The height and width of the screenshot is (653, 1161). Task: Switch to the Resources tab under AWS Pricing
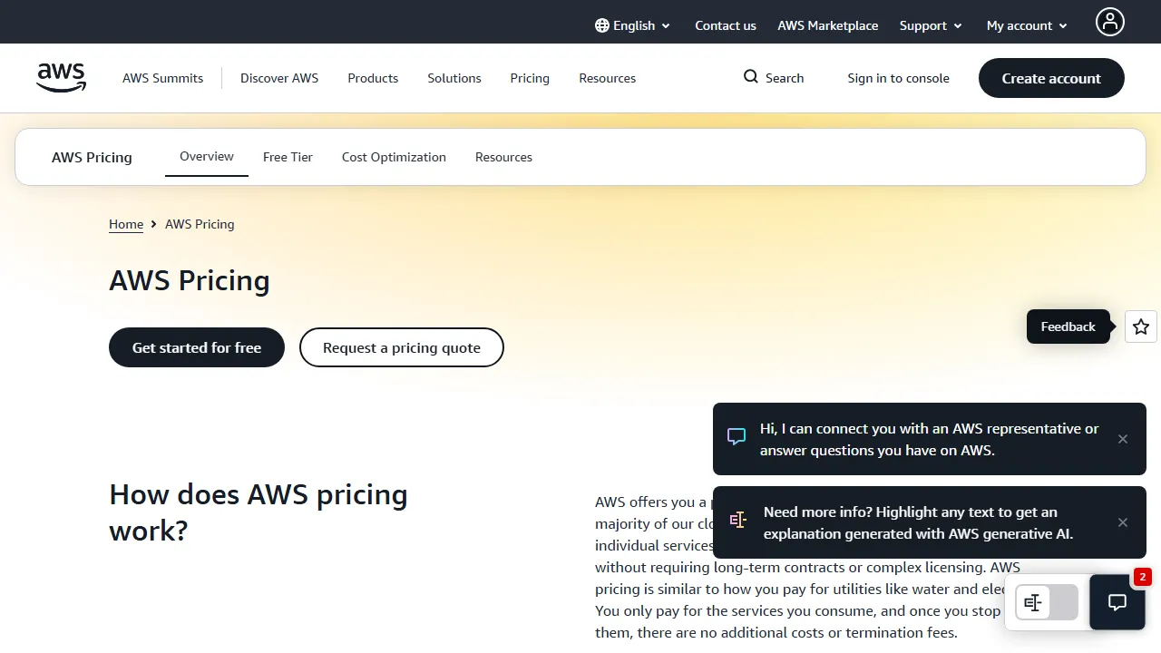pyautogui.click(x=503, y=157)
